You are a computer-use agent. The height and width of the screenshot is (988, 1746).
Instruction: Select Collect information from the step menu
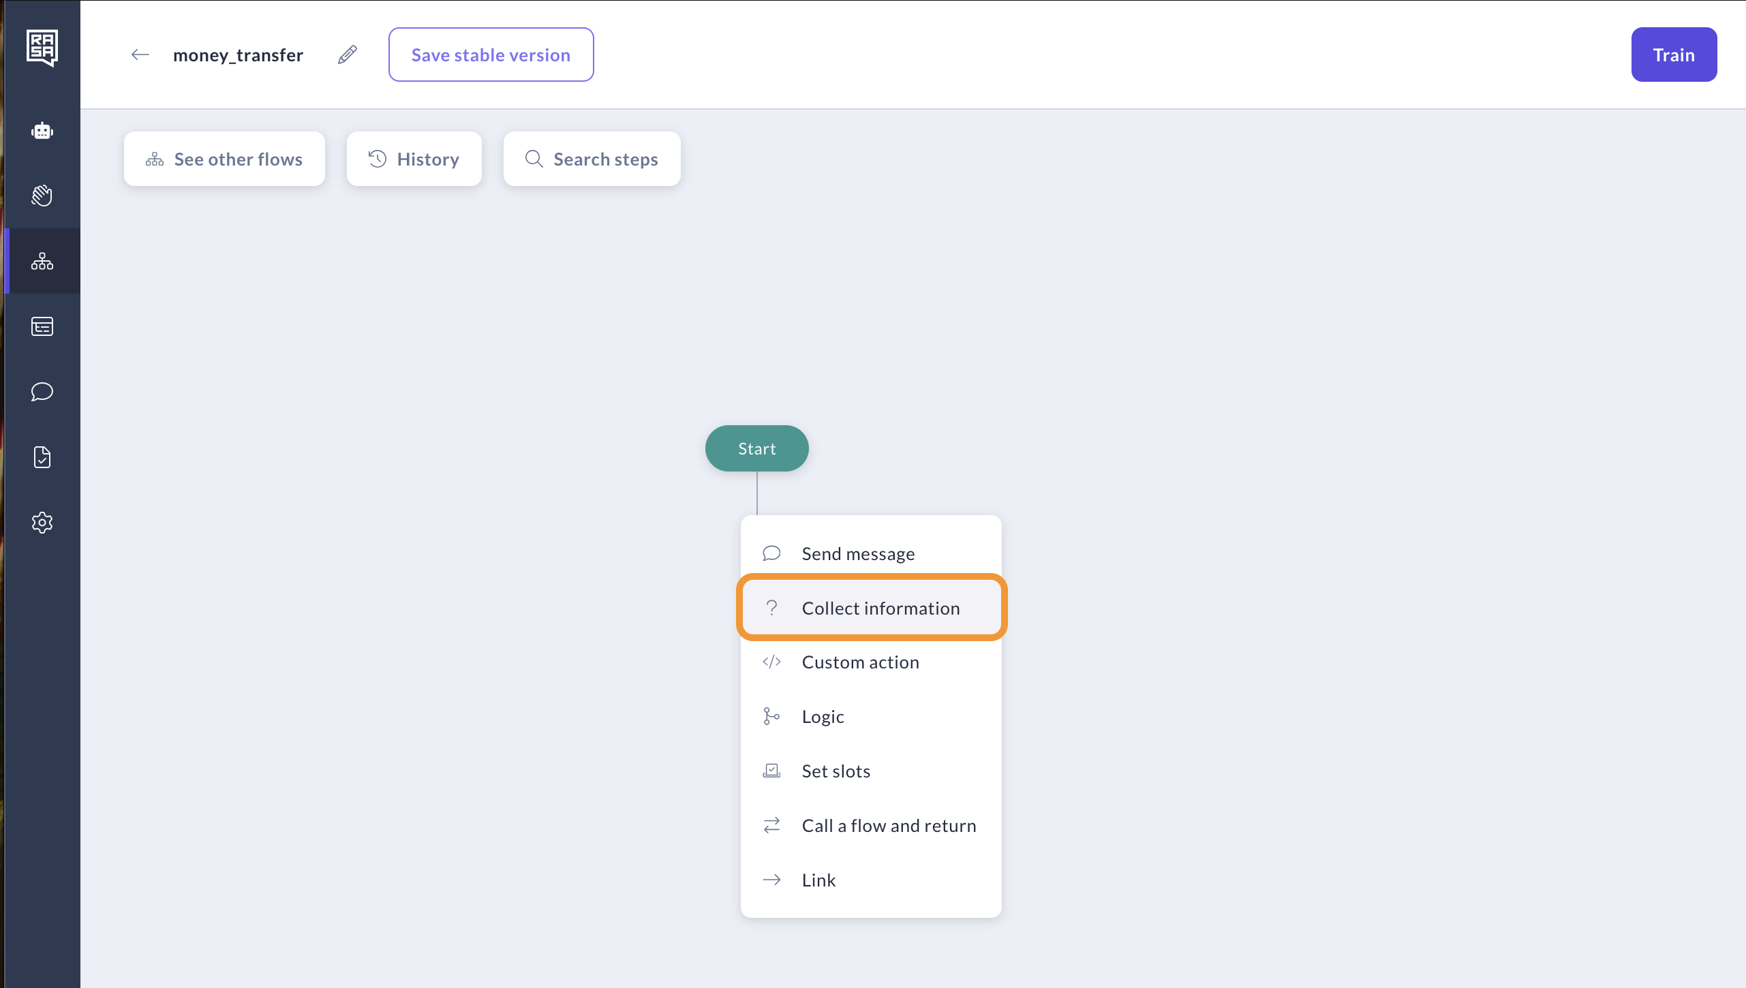[x=880, y=607]
